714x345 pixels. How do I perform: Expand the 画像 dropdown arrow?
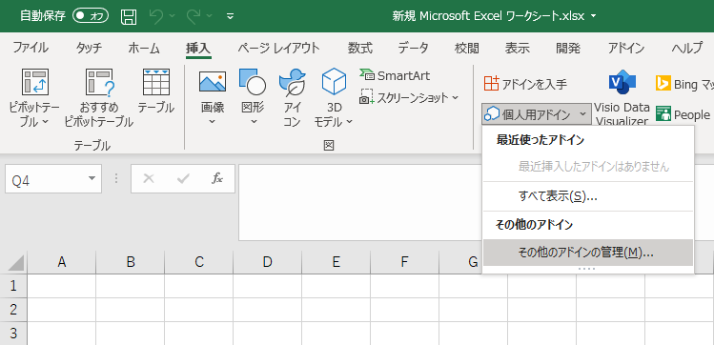pyautogui.click(x=213, y=122)
